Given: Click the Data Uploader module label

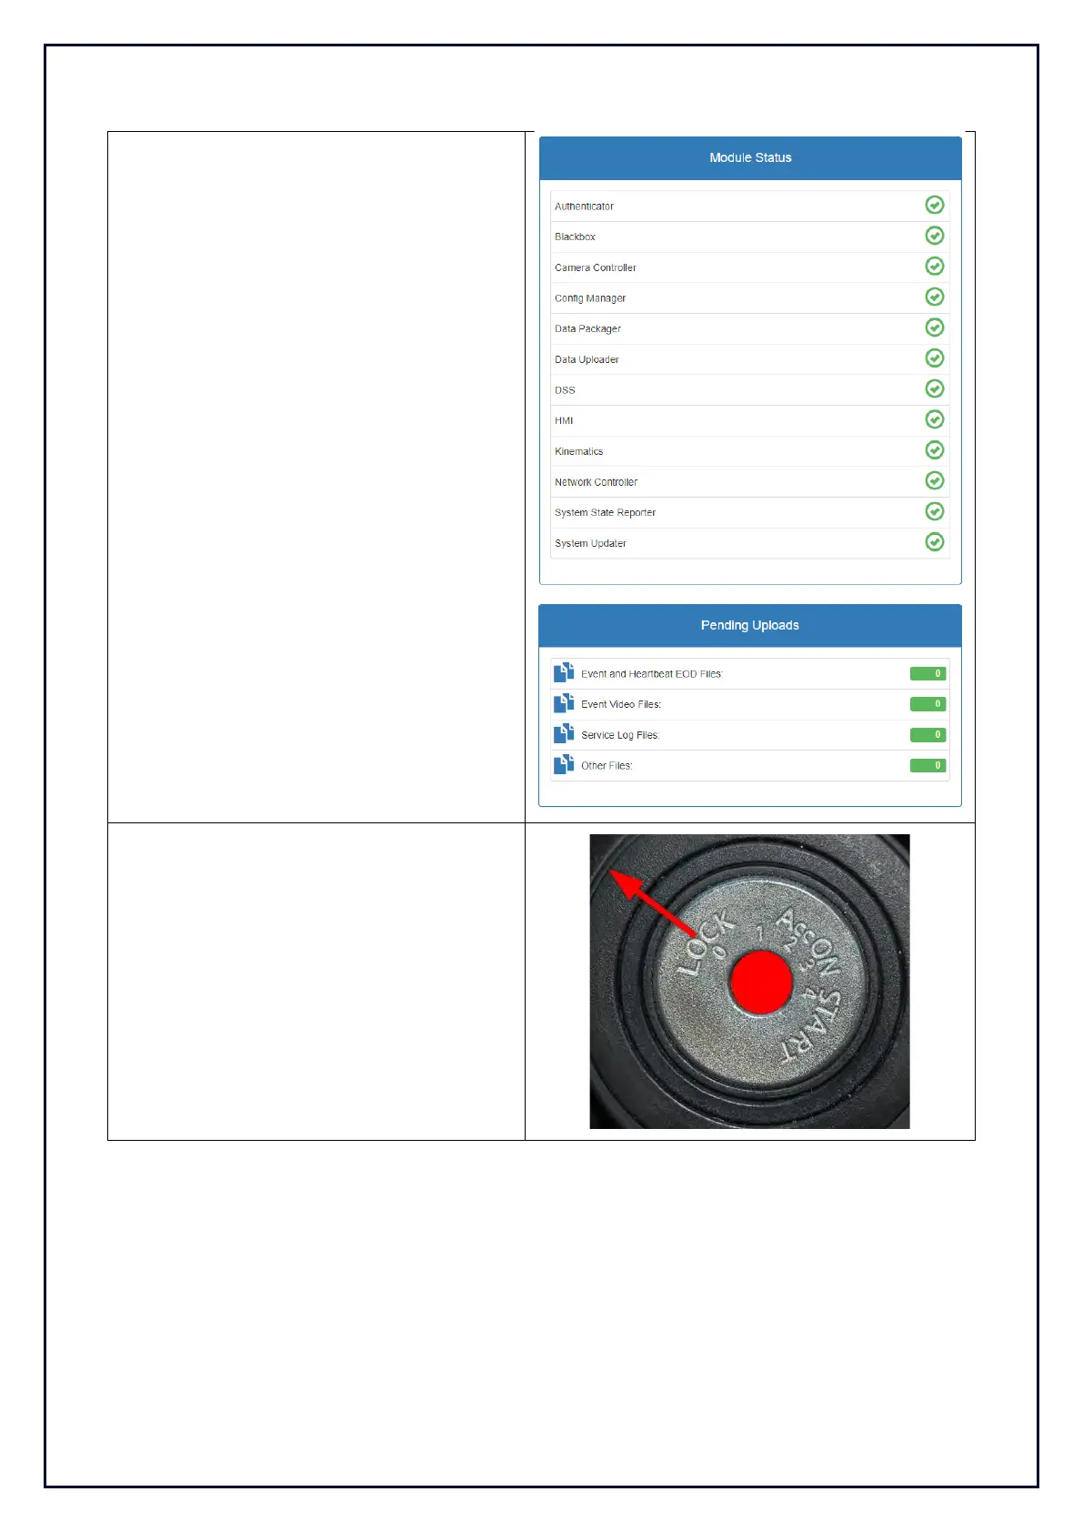Looking at the screenshot, I should point(587,359).
